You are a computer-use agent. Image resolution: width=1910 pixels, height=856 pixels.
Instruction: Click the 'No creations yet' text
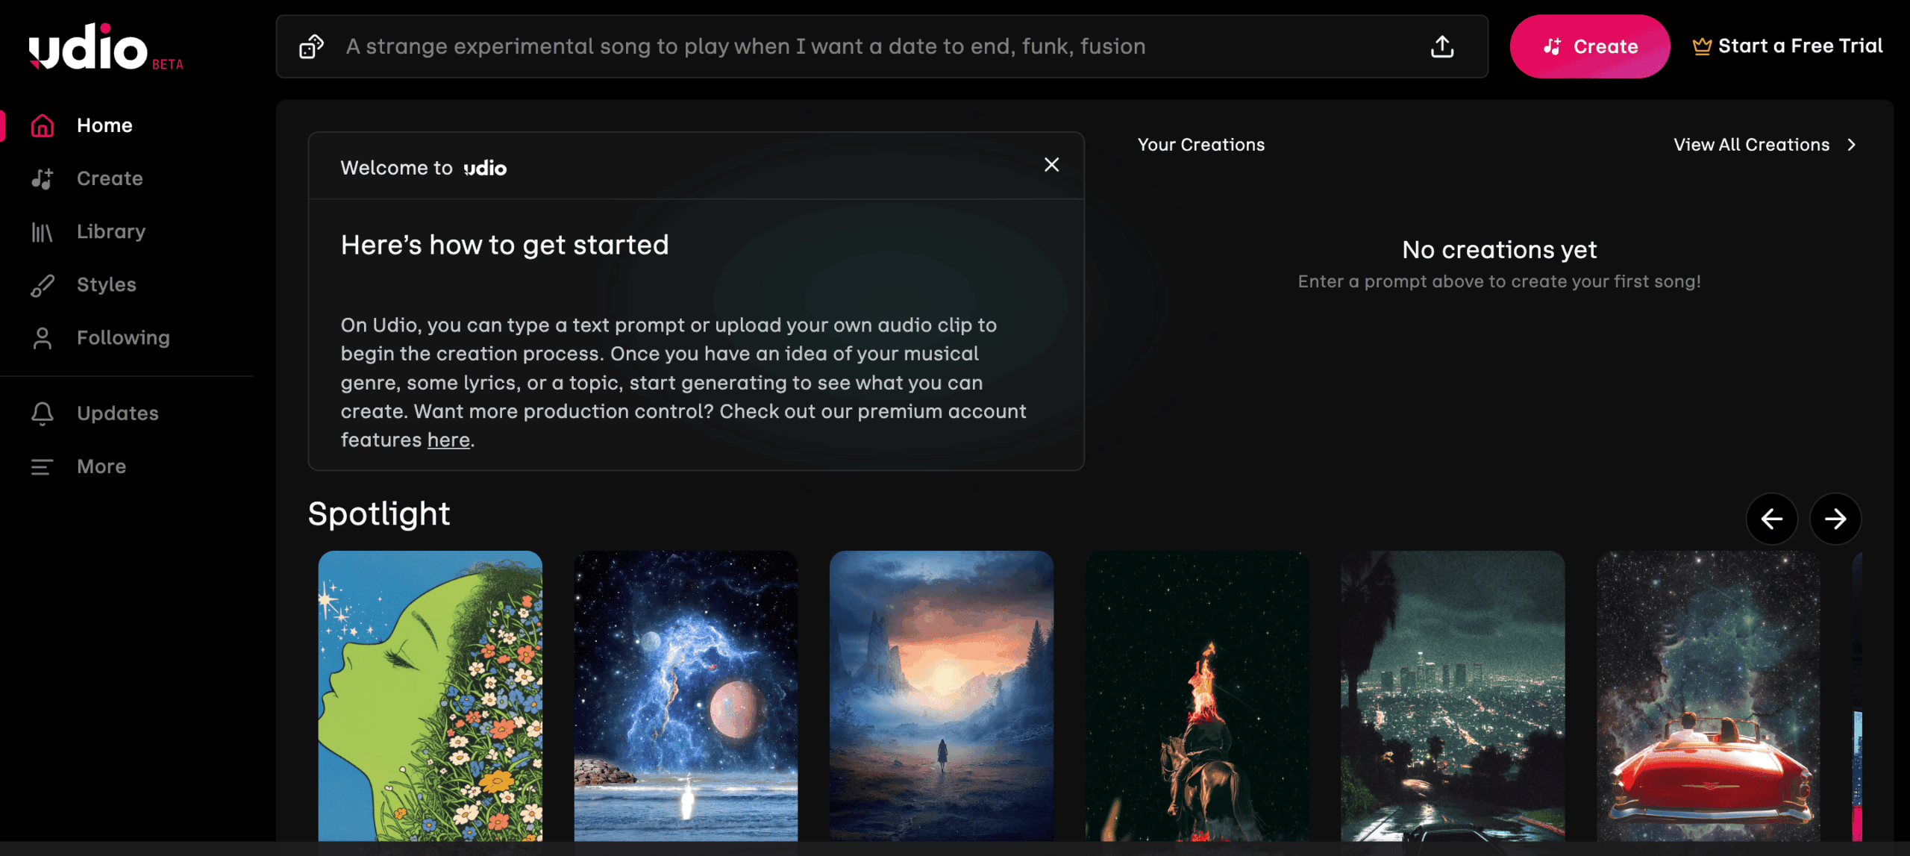tap(1499, 250)
